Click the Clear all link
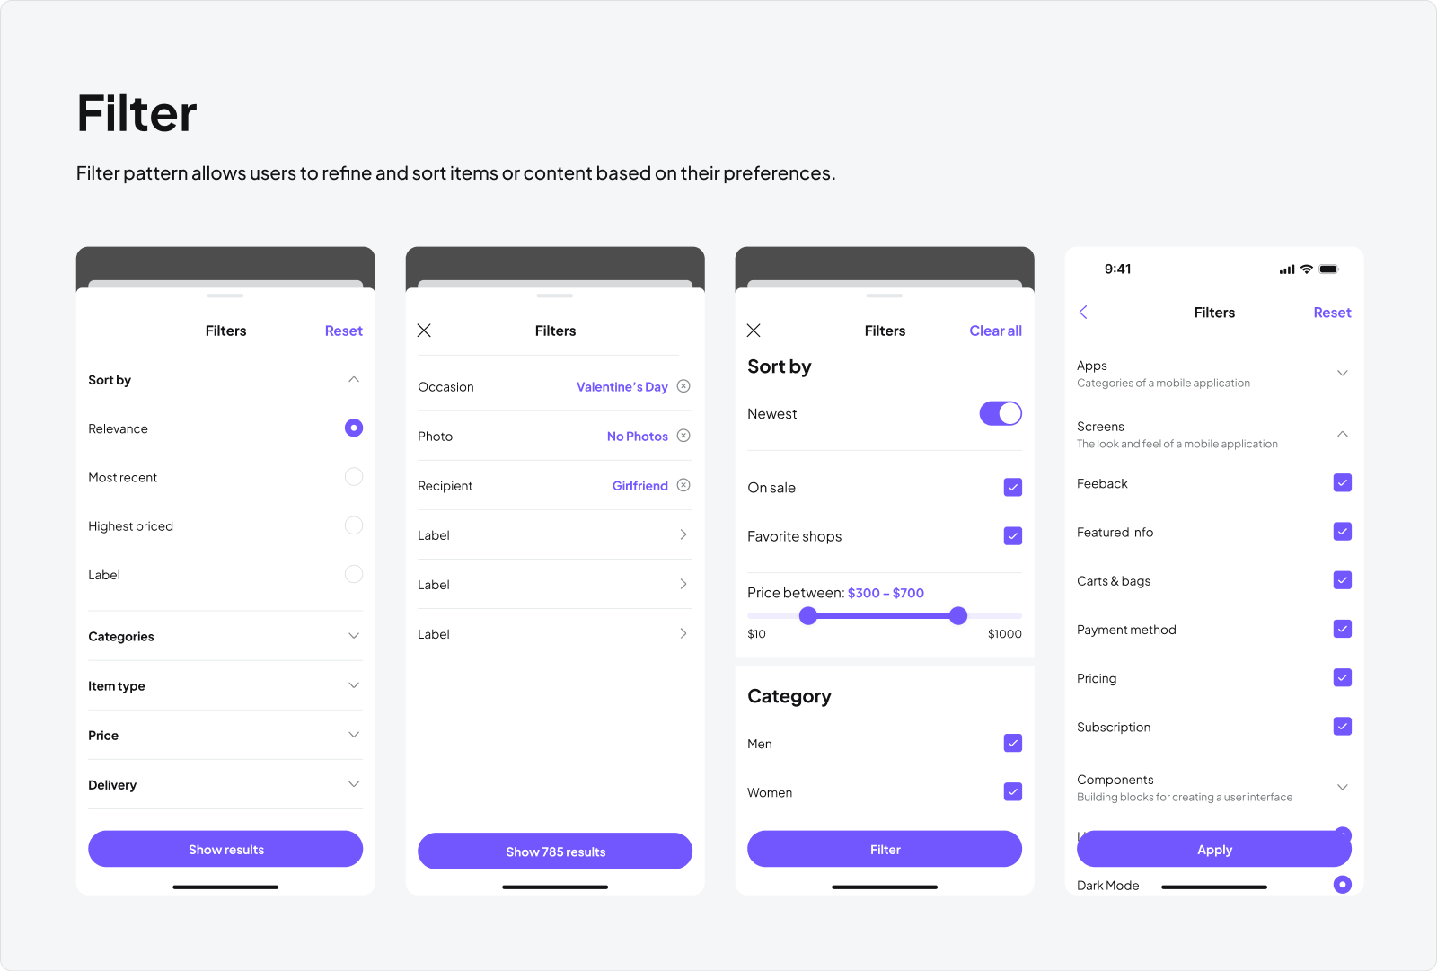1437x971 pixels. point(995,331)
